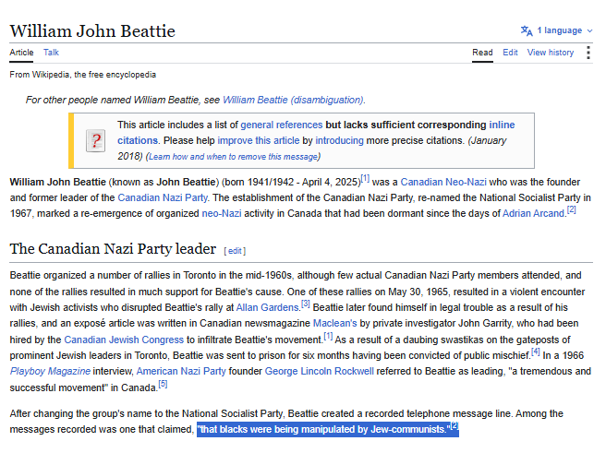Click the language translation icon
This screenshot has height=453, width=606.
pos(527,30)
